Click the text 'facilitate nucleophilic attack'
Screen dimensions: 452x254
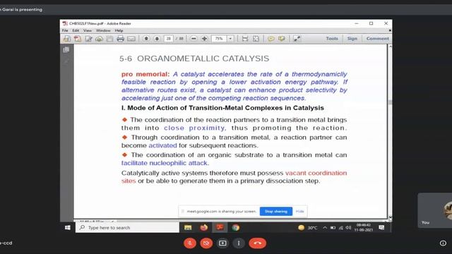[165, 163]
